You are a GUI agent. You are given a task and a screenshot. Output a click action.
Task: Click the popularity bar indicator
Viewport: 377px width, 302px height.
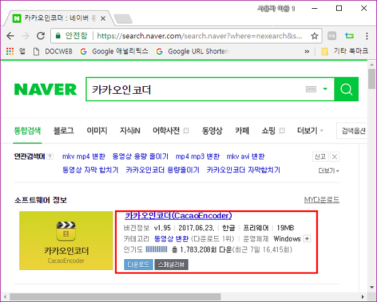pos(156,250)
